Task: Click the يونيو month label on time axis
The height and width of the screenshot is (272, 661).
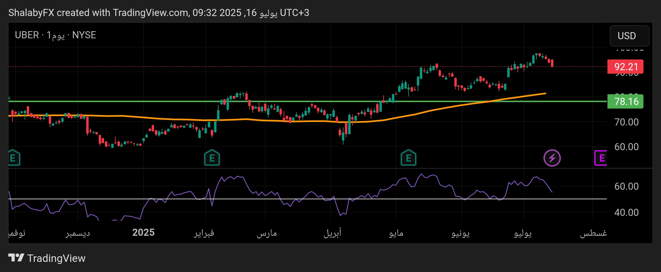Action: pyautogui.click(x=461, y=233)
